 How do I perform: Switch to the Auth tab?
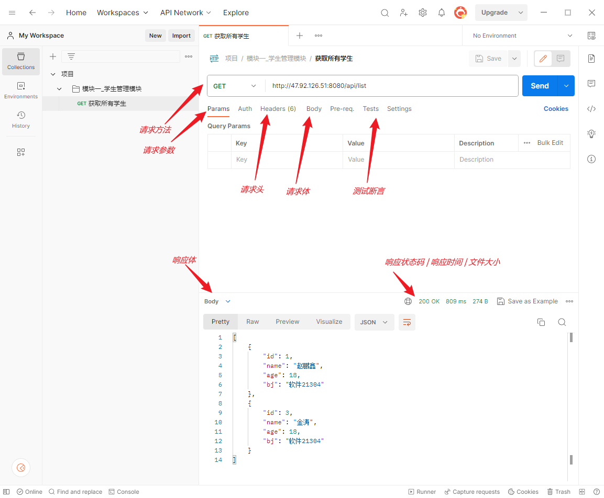(x=245, y=109)
